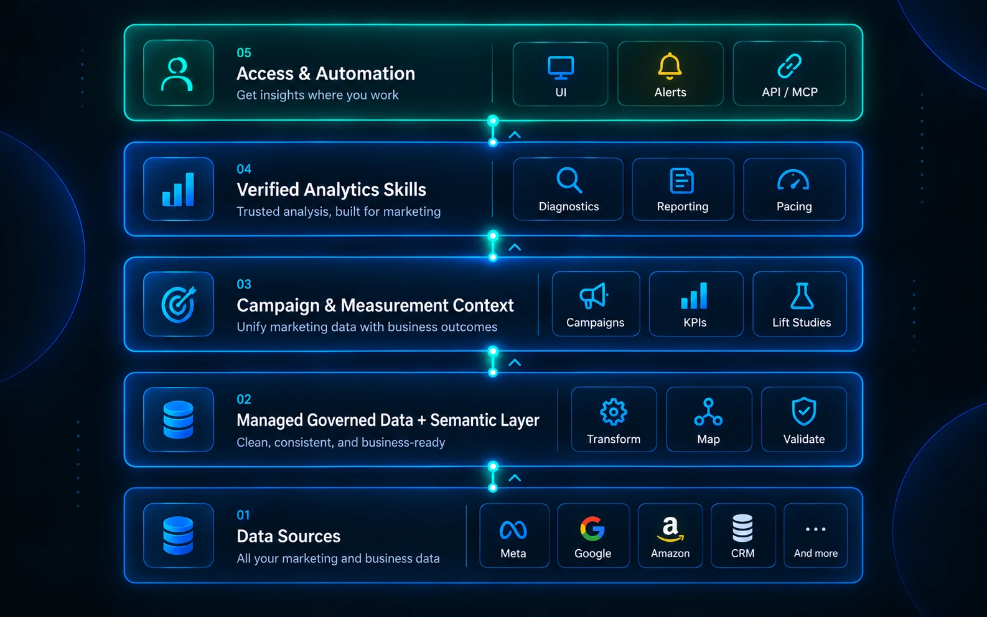The width and height of the screenshot is (987, 617).
Task: Click the database icon beside Data Sources
Action: (178, 536)
